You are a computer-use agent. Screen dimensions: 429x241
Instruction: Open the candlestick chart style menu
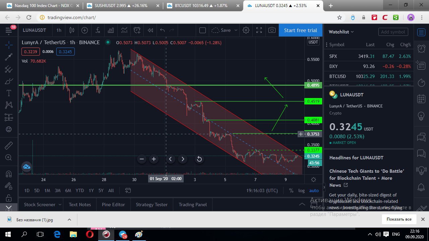[x=72, y=30]
